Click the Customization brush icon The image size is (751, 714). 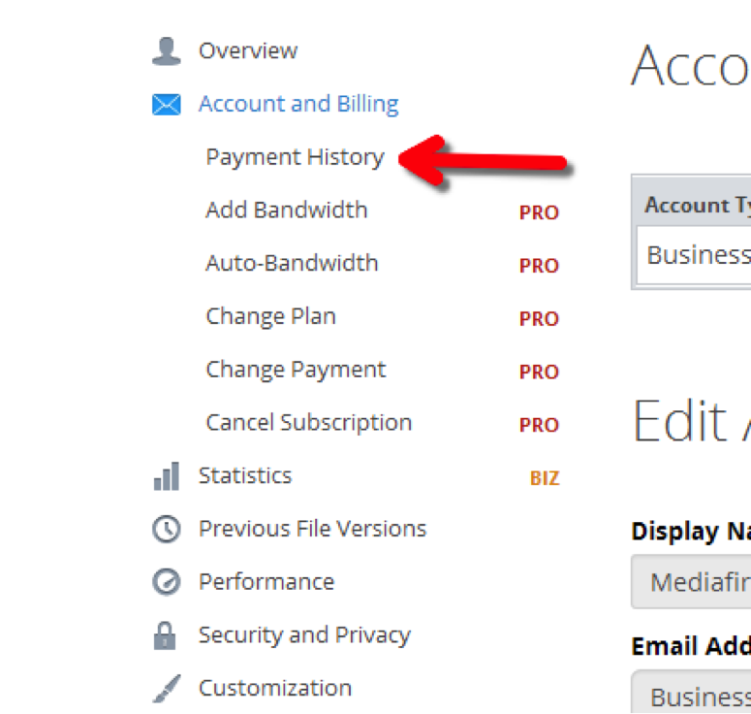point(166,689)
